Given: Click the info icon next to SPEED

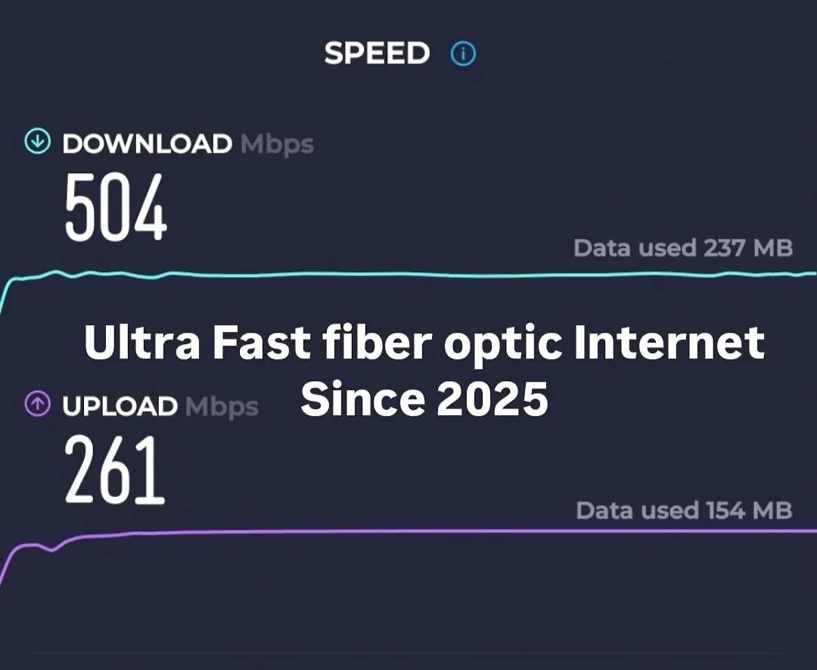Looking at the screenshot, I should click(463, 54).
